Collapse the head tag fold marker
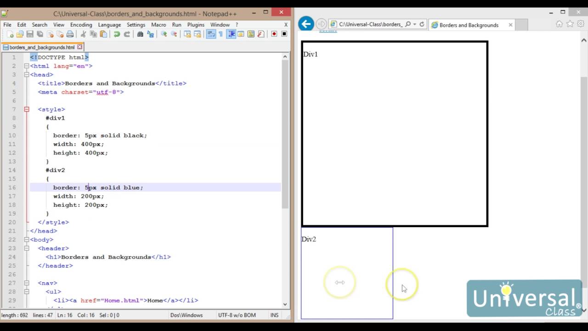 click(26, 74)
